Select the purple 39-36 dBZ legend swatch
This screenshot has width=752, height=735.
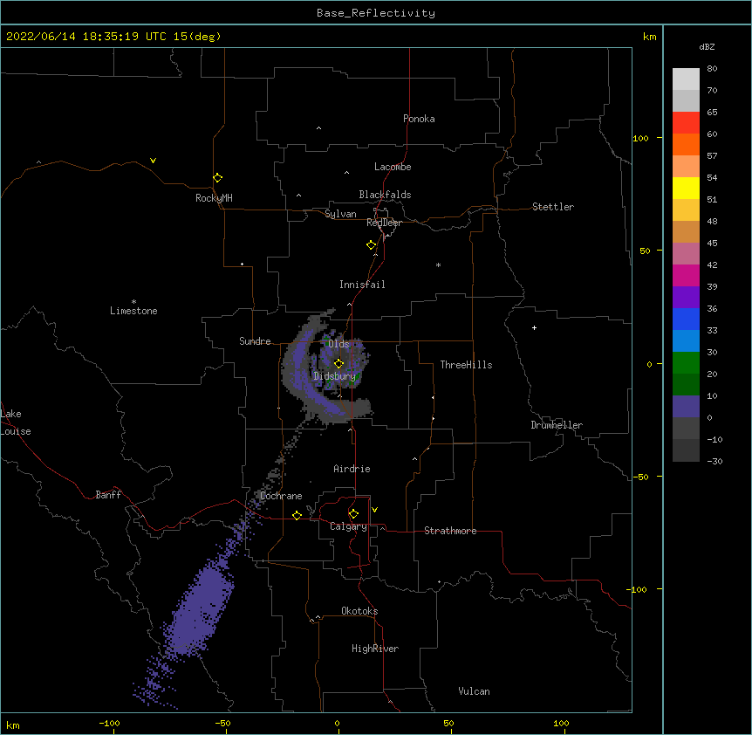pos(686,298)
